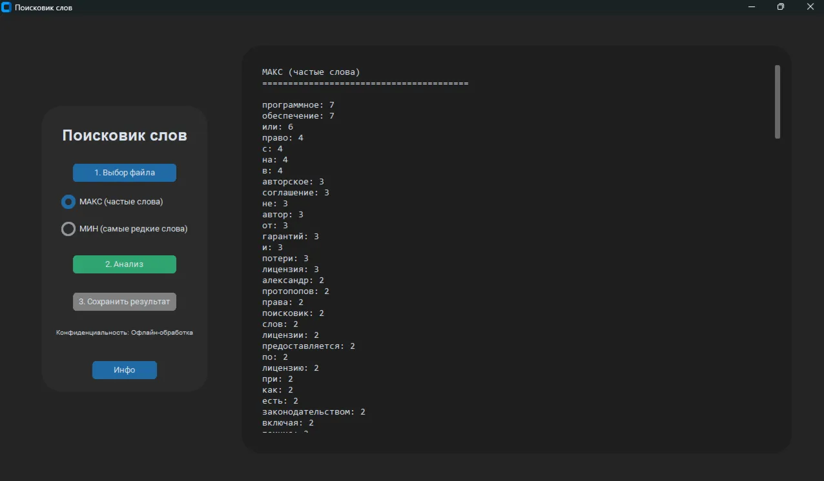The image size is (824, 481).
Task: Click the result line 'автор: 3'
Action: (x=283, y=215)
